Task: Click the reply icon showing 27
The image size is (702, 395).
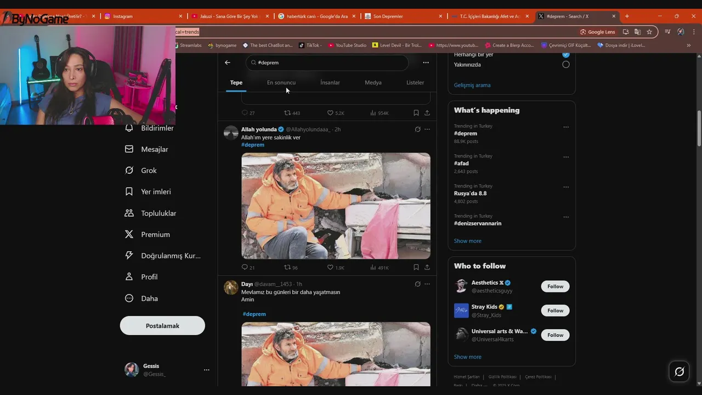Action: coord(245,113)
